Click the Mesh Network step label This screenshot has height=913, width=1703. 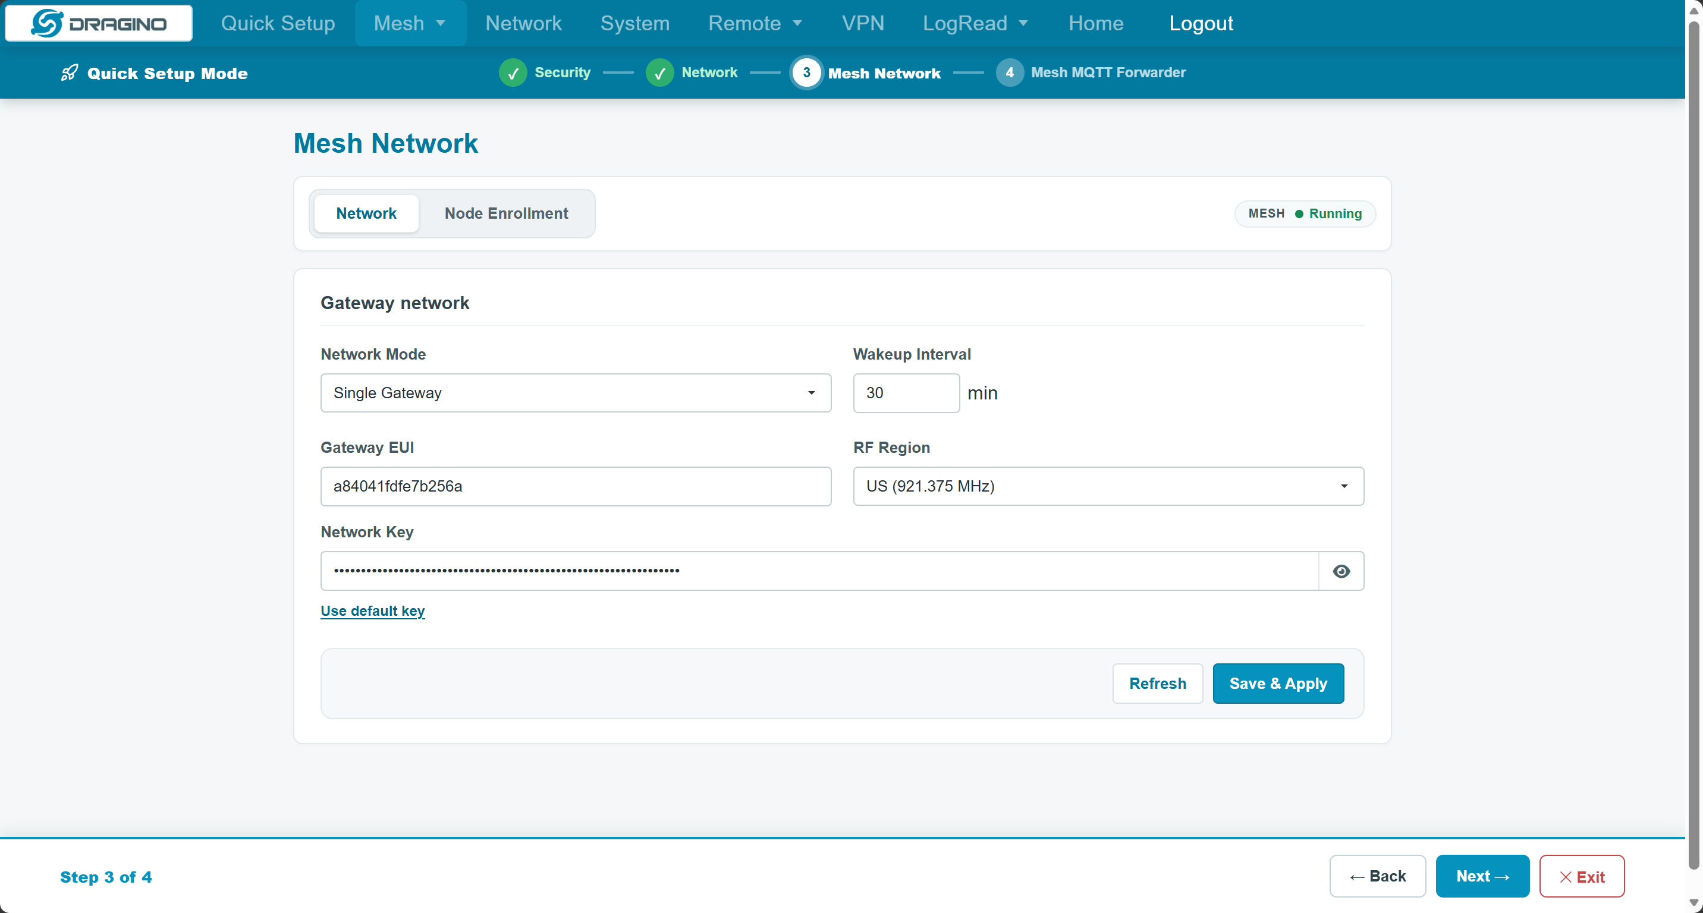pyautogui.click(x=884, y=73)
